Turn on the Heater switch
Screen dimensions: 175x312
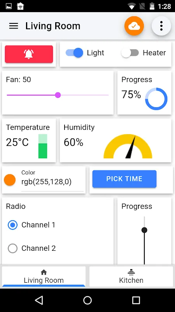coord(130,53)
